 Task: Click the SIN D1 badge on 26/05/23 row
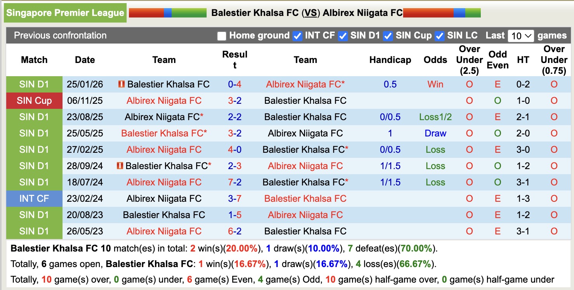34,231
